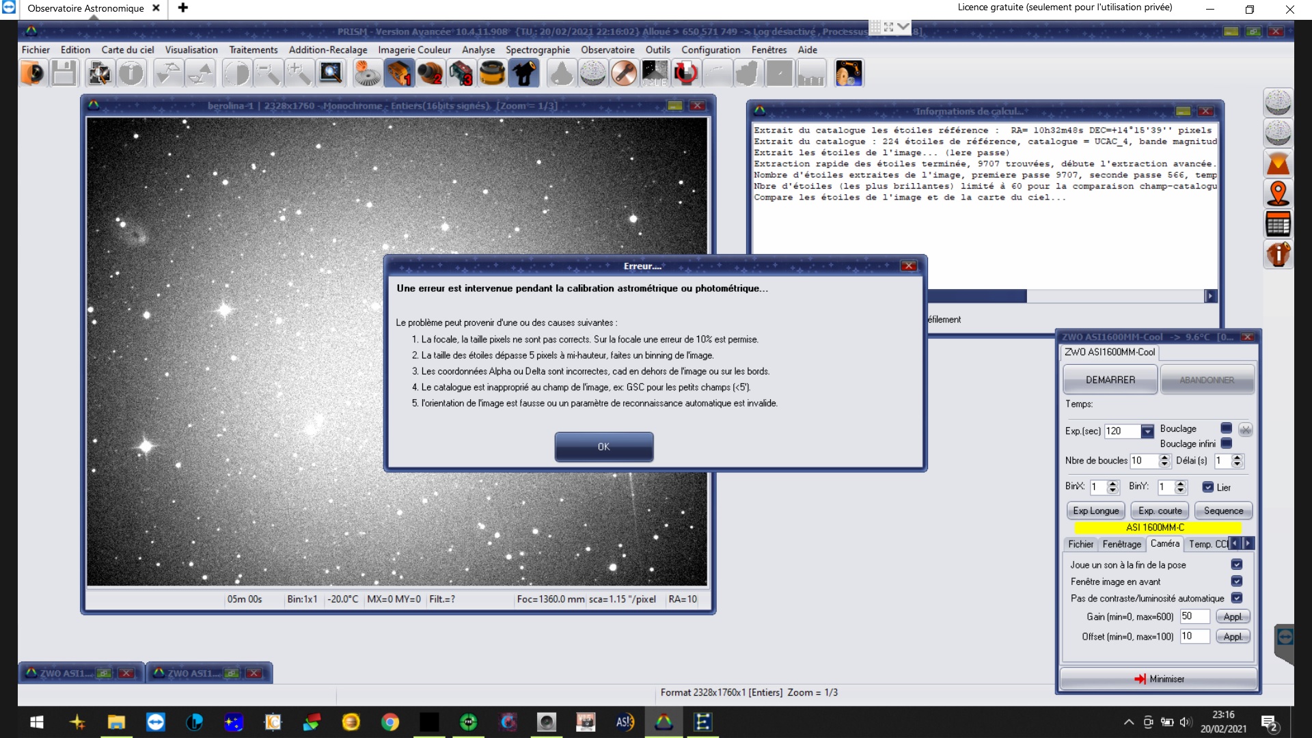Screen dimensions: 1312x738
Task: Open the Analyse menu
Action: 478,50
